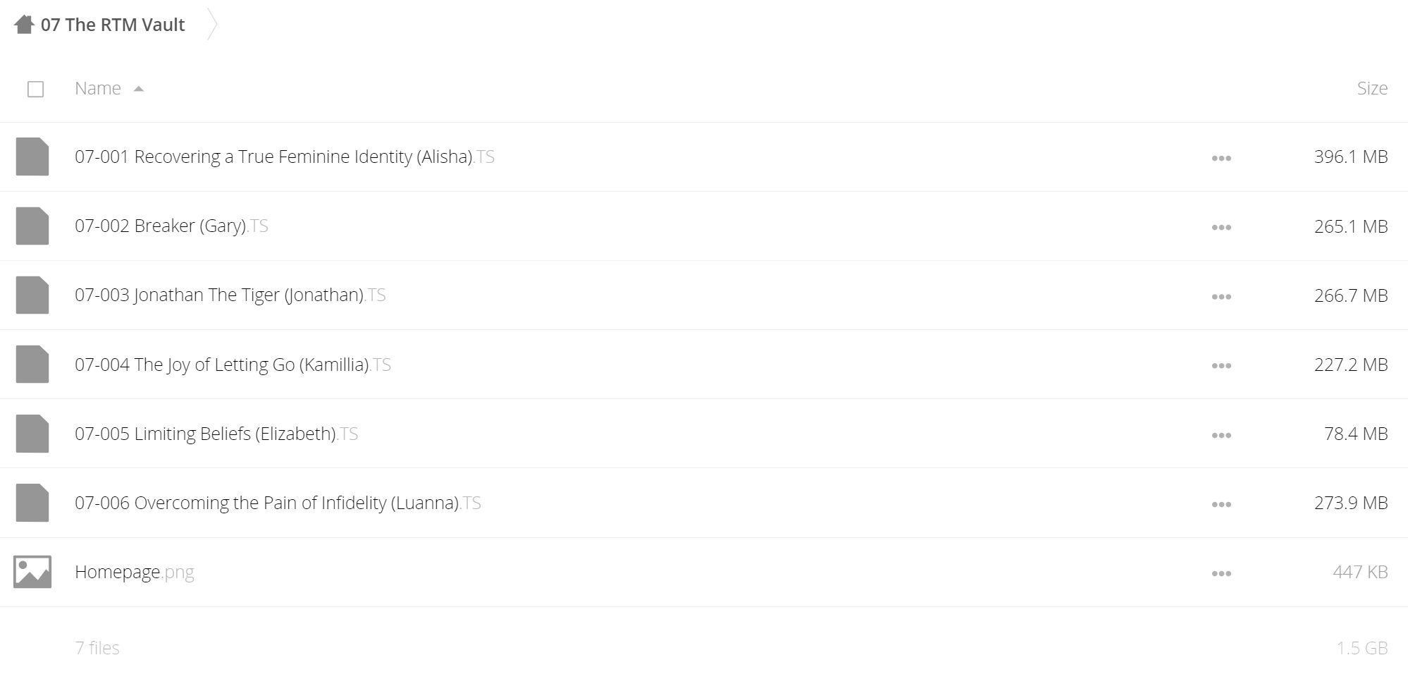1408x679 pixels.
Task: Open more actions for Homepage.png
Action: 1221,573
